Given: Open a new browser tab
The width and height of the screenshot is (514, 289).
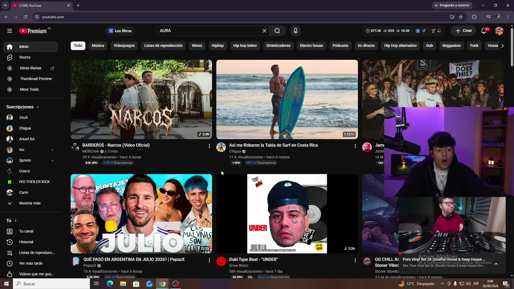Looking at the screenshot, I should coord(78,6).
